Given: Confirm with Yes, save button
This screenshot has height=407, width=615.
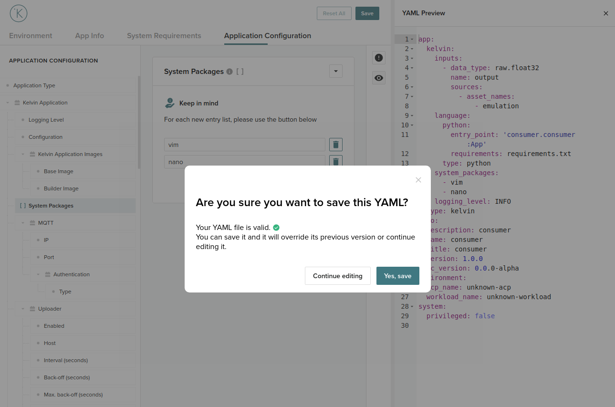Looking at the screenshot, I should [x=398, y=276].
